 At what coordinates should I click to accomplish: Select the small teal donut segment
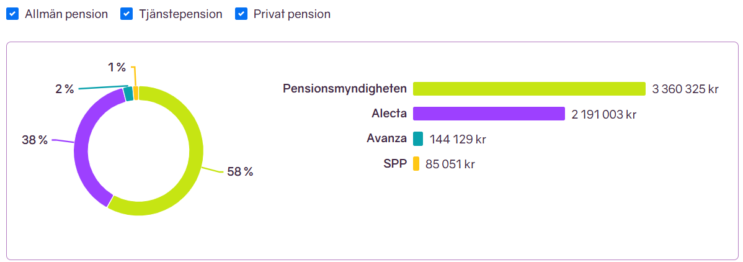coord(128,94)
